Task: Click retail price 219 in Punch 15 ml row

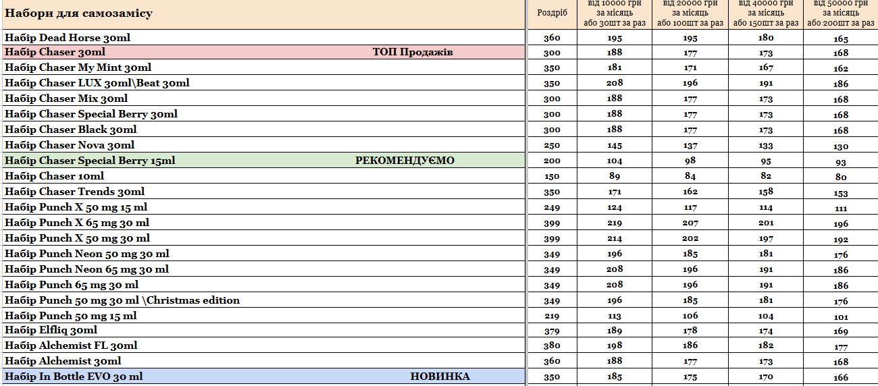Action: tap(552, 316)
